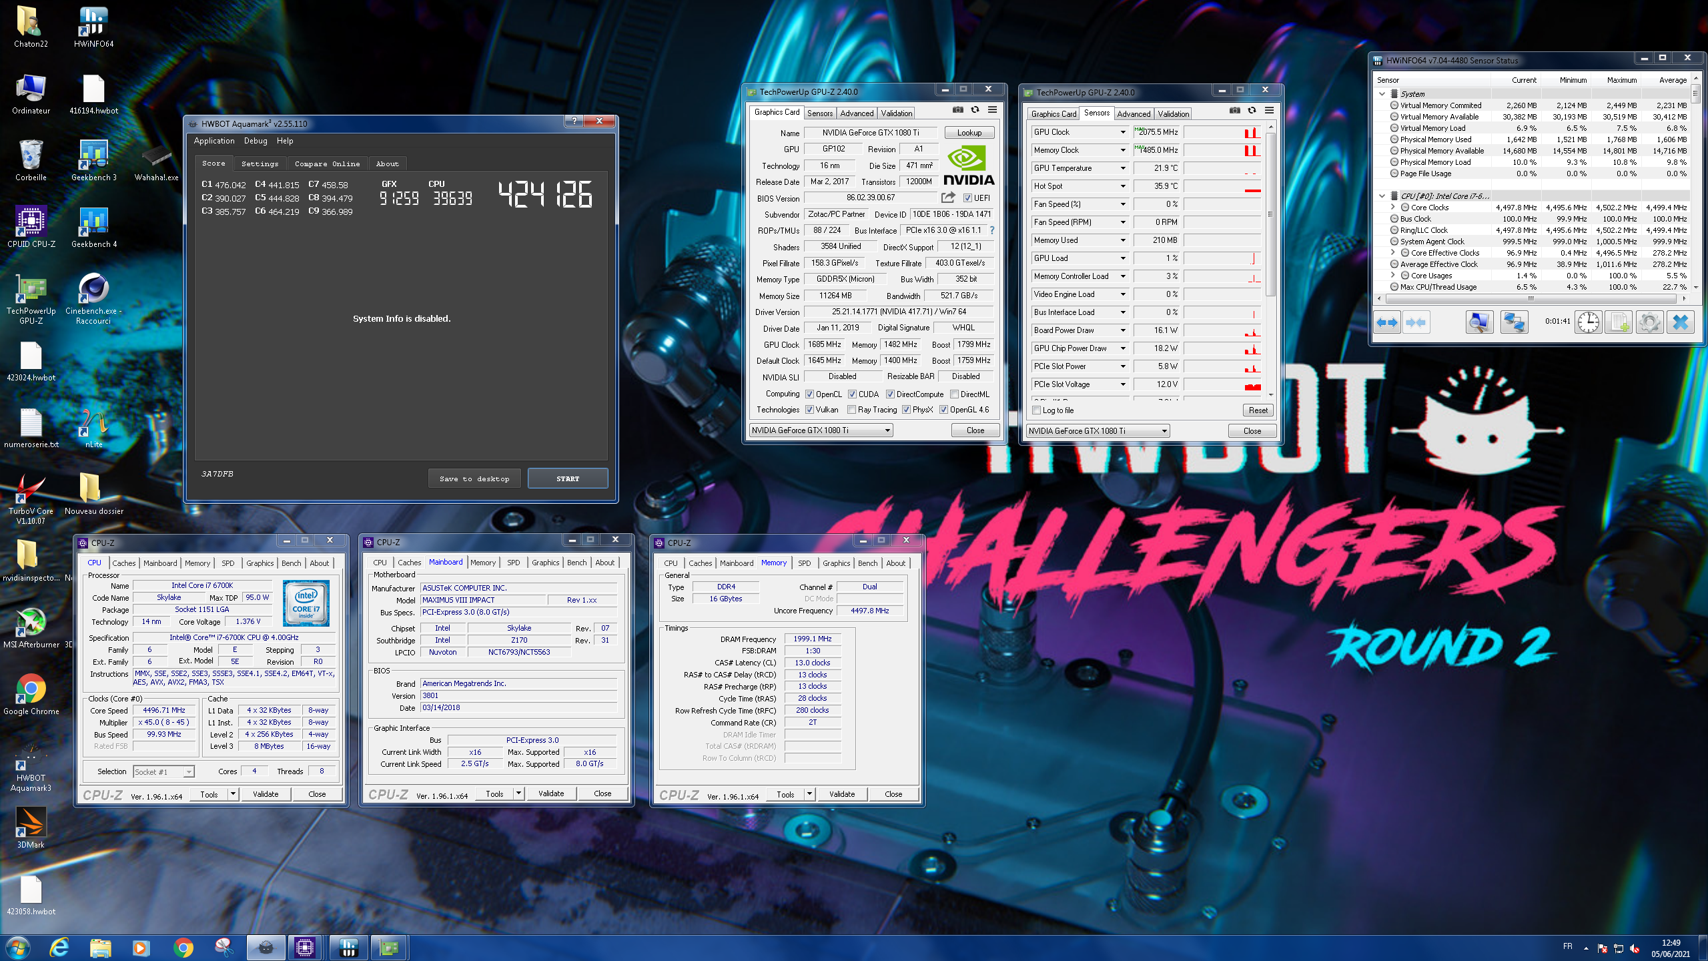Screen dimensions: 1708x961
Task: Open HWBOT Aquamark3 desktop shortcut
Action: pyautogui.click(x=31, y=766)
